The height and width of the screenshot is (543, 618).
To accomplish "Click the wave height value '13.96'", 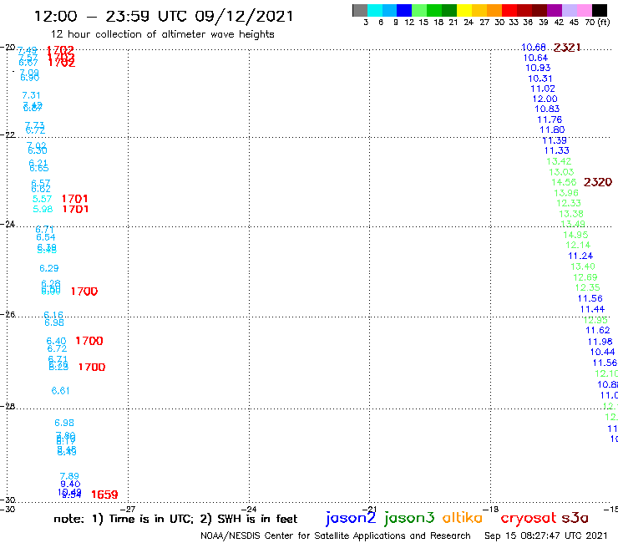I will point(566,193).
